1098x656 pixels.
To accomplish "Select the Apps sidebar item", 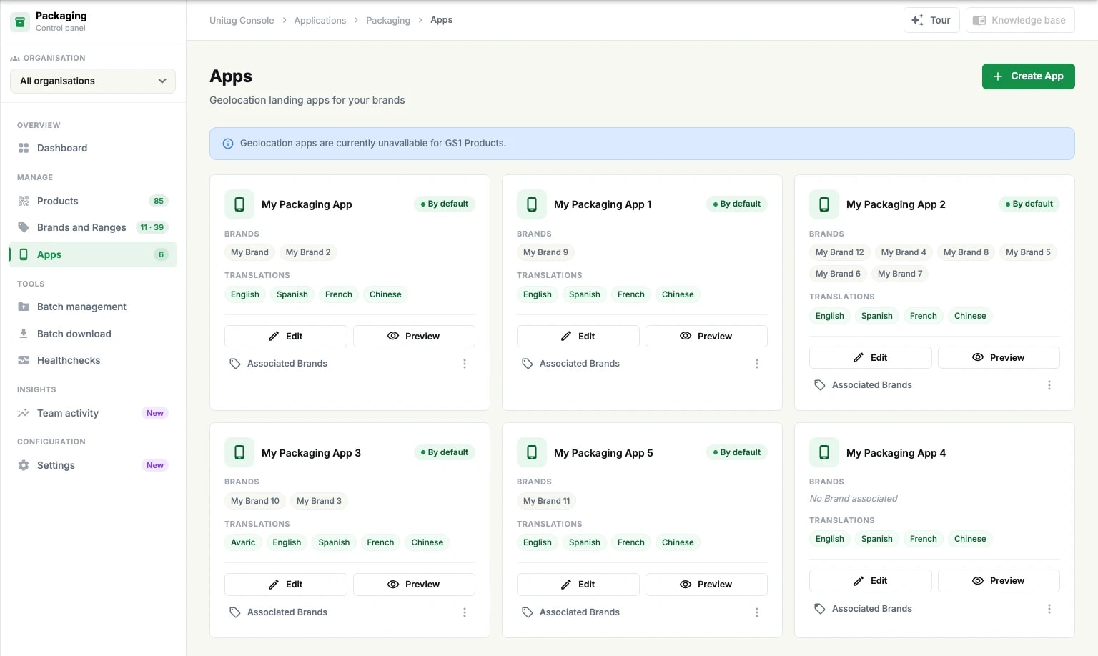I will pos(93,254).
